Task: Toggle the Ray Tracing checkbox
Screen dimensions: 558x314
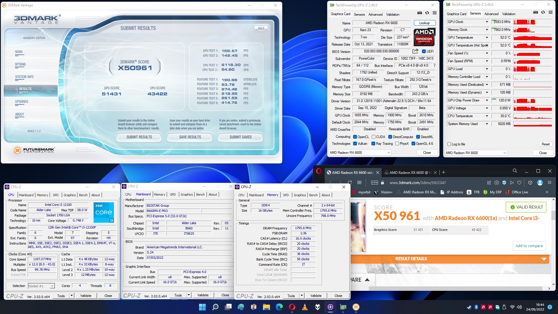Action: tap(373, 144)
